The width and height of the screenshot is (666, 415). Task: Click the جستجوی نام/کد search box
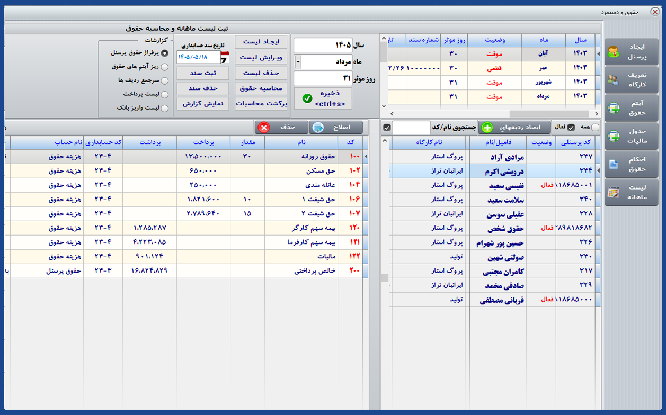[411, 128]
